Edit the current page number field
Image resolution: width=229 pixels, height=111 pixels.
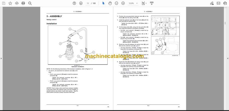88,3
